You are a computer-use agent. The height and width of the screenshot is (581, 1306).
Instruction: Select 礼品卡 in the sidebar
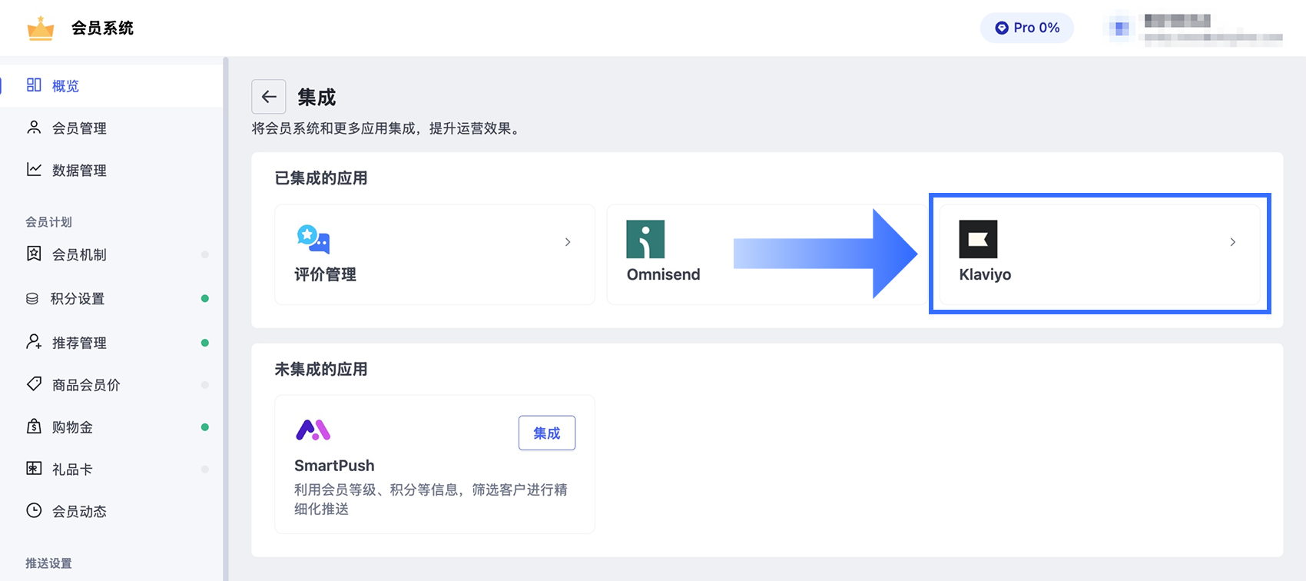point(111,469)
